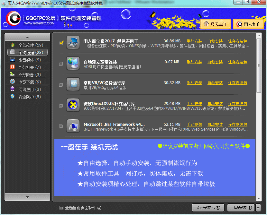This screenshot has width=267, height=215.
Task: Click 自动安装 link for 常用VB/VC必备运行库
Action: (215, 83)
